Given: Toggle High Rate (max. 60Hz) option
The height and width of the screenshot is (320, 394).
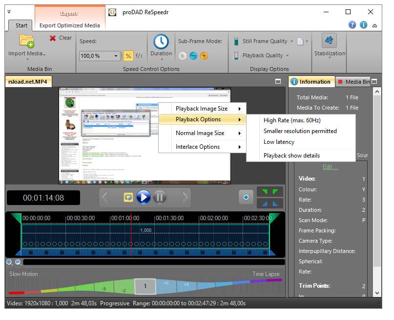Looking at the screenshot, I should 301,120.
